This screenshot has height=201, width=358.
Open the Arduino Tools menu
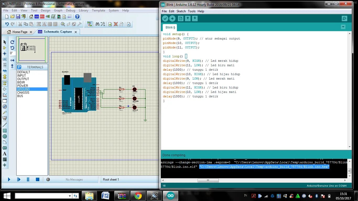click(192, 11)
